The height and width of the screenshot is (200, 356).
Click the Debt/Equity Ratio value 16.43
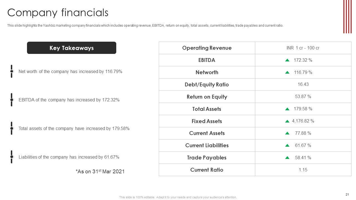click(303, 84)
